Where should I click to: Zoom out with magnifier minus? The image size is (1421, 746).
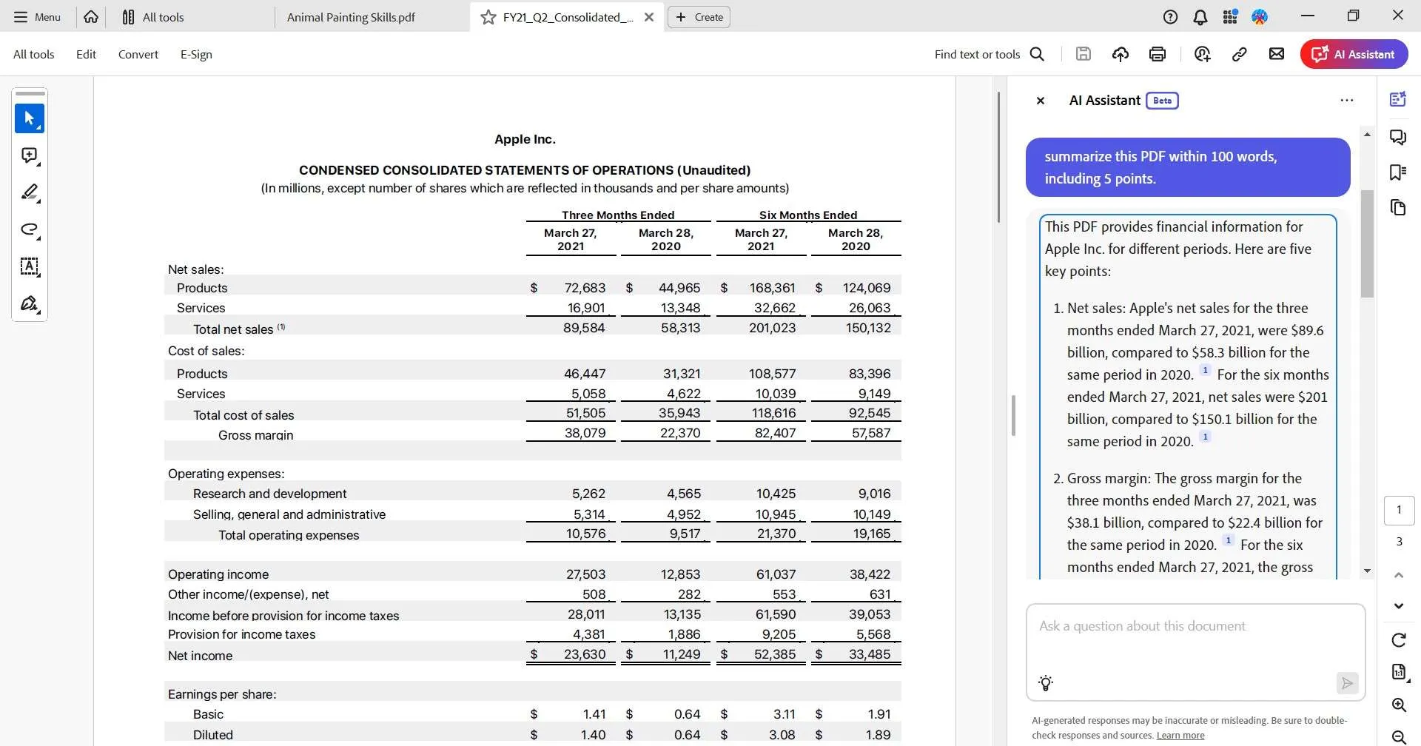(x=1399, y=736)
